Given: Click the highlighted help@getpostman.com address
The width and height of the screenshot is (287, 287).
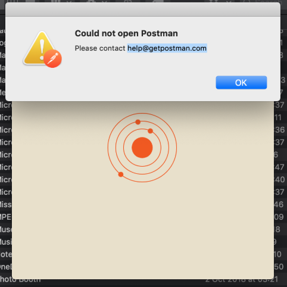Looking at the screenshot, I should 167,48.
